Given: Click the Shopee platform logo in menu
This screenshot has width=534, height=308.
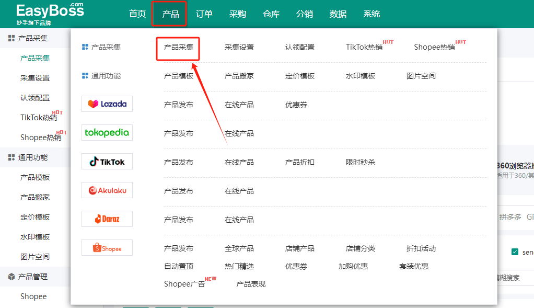Looking at the screenshot, I should [x=107, y=248].
